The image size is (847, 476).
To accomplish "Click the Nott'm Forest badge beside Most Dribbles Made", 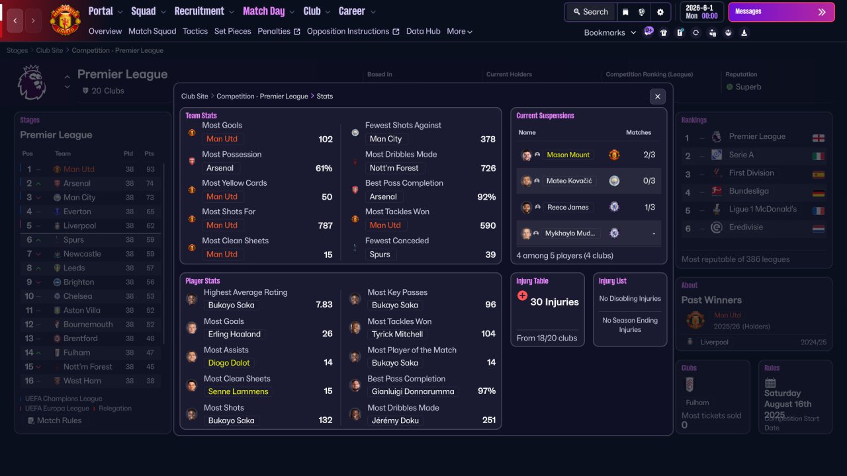I will point(355,161).
